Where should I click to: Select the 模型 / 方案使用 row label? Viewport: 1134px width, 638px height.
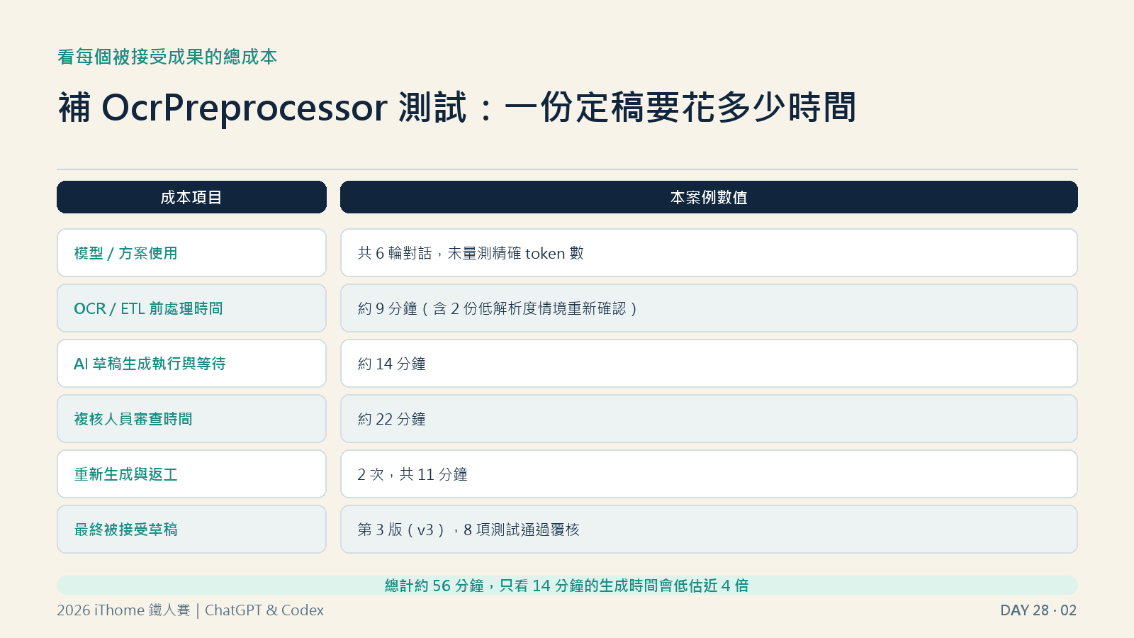191,253
